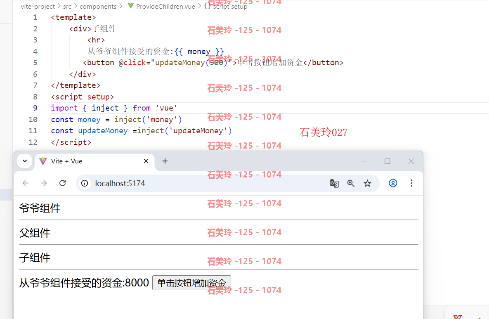Click updateMoney(500) in the button tag

[191, 63]
